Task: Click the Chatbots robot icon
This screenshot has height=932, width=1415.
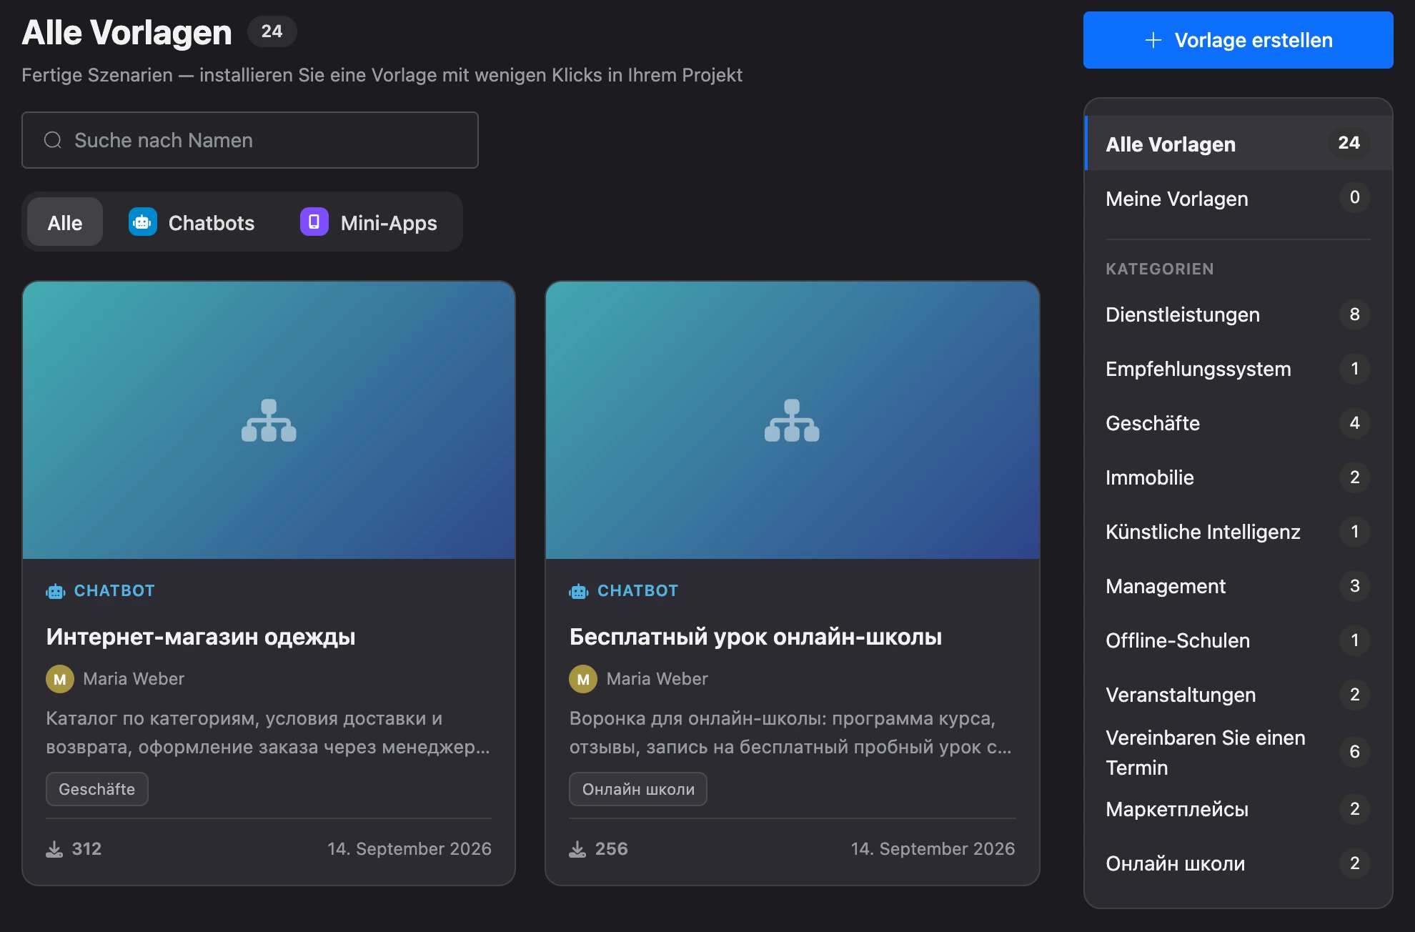Action: (142, 222)
